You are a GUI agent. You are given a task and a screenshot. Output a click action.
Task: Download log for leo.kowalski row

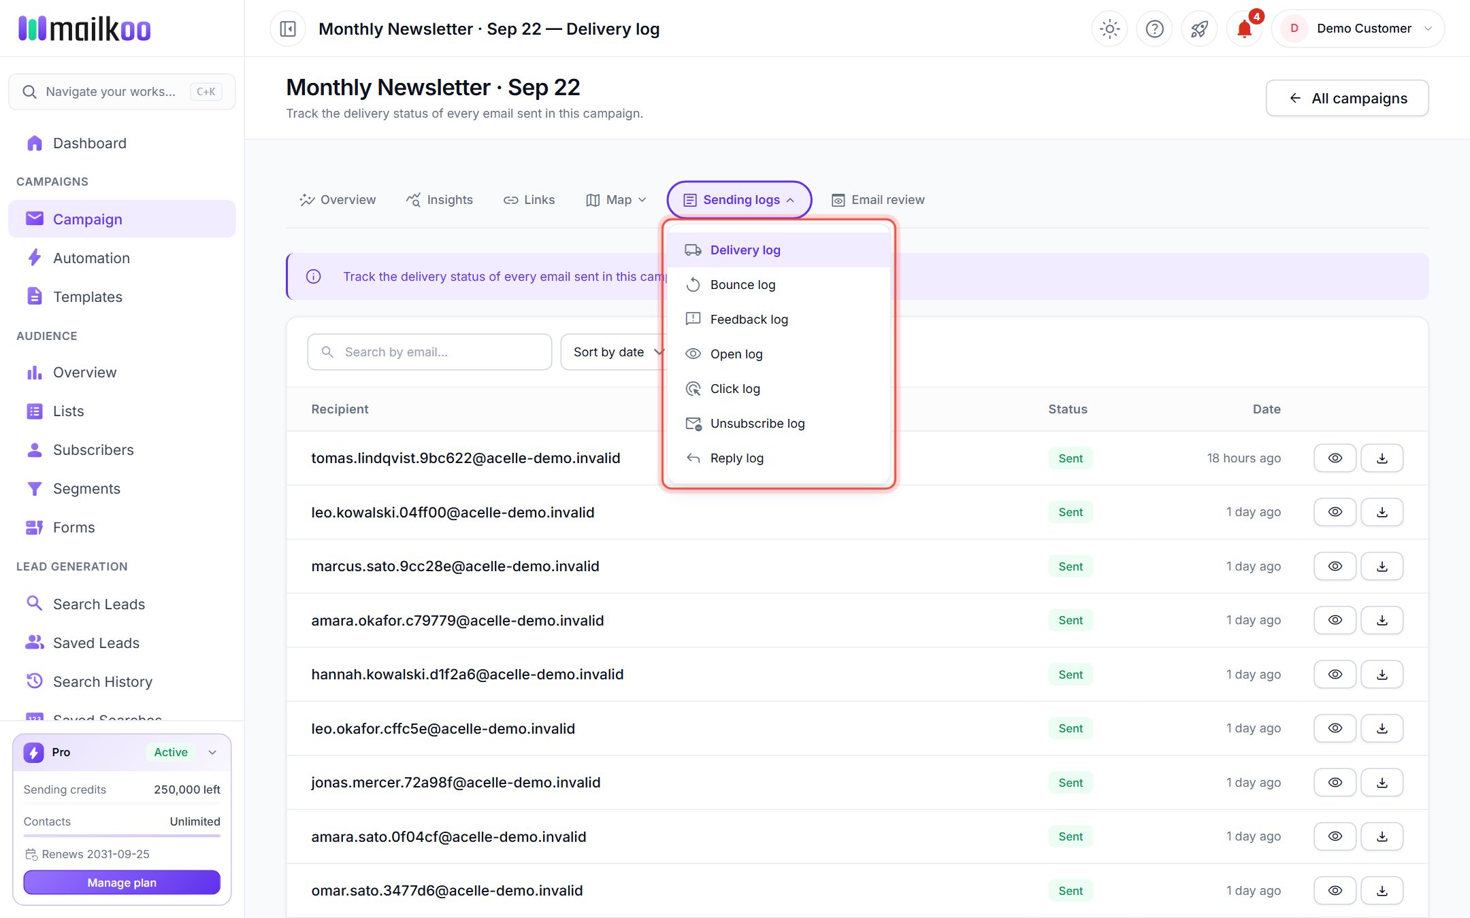click(x=1382, y=512)
